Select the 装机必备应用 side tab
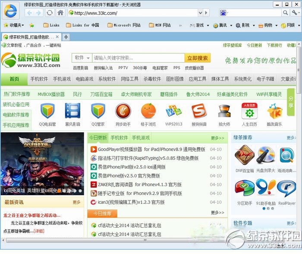The image size is (302, 254). (x=16, y=105)
